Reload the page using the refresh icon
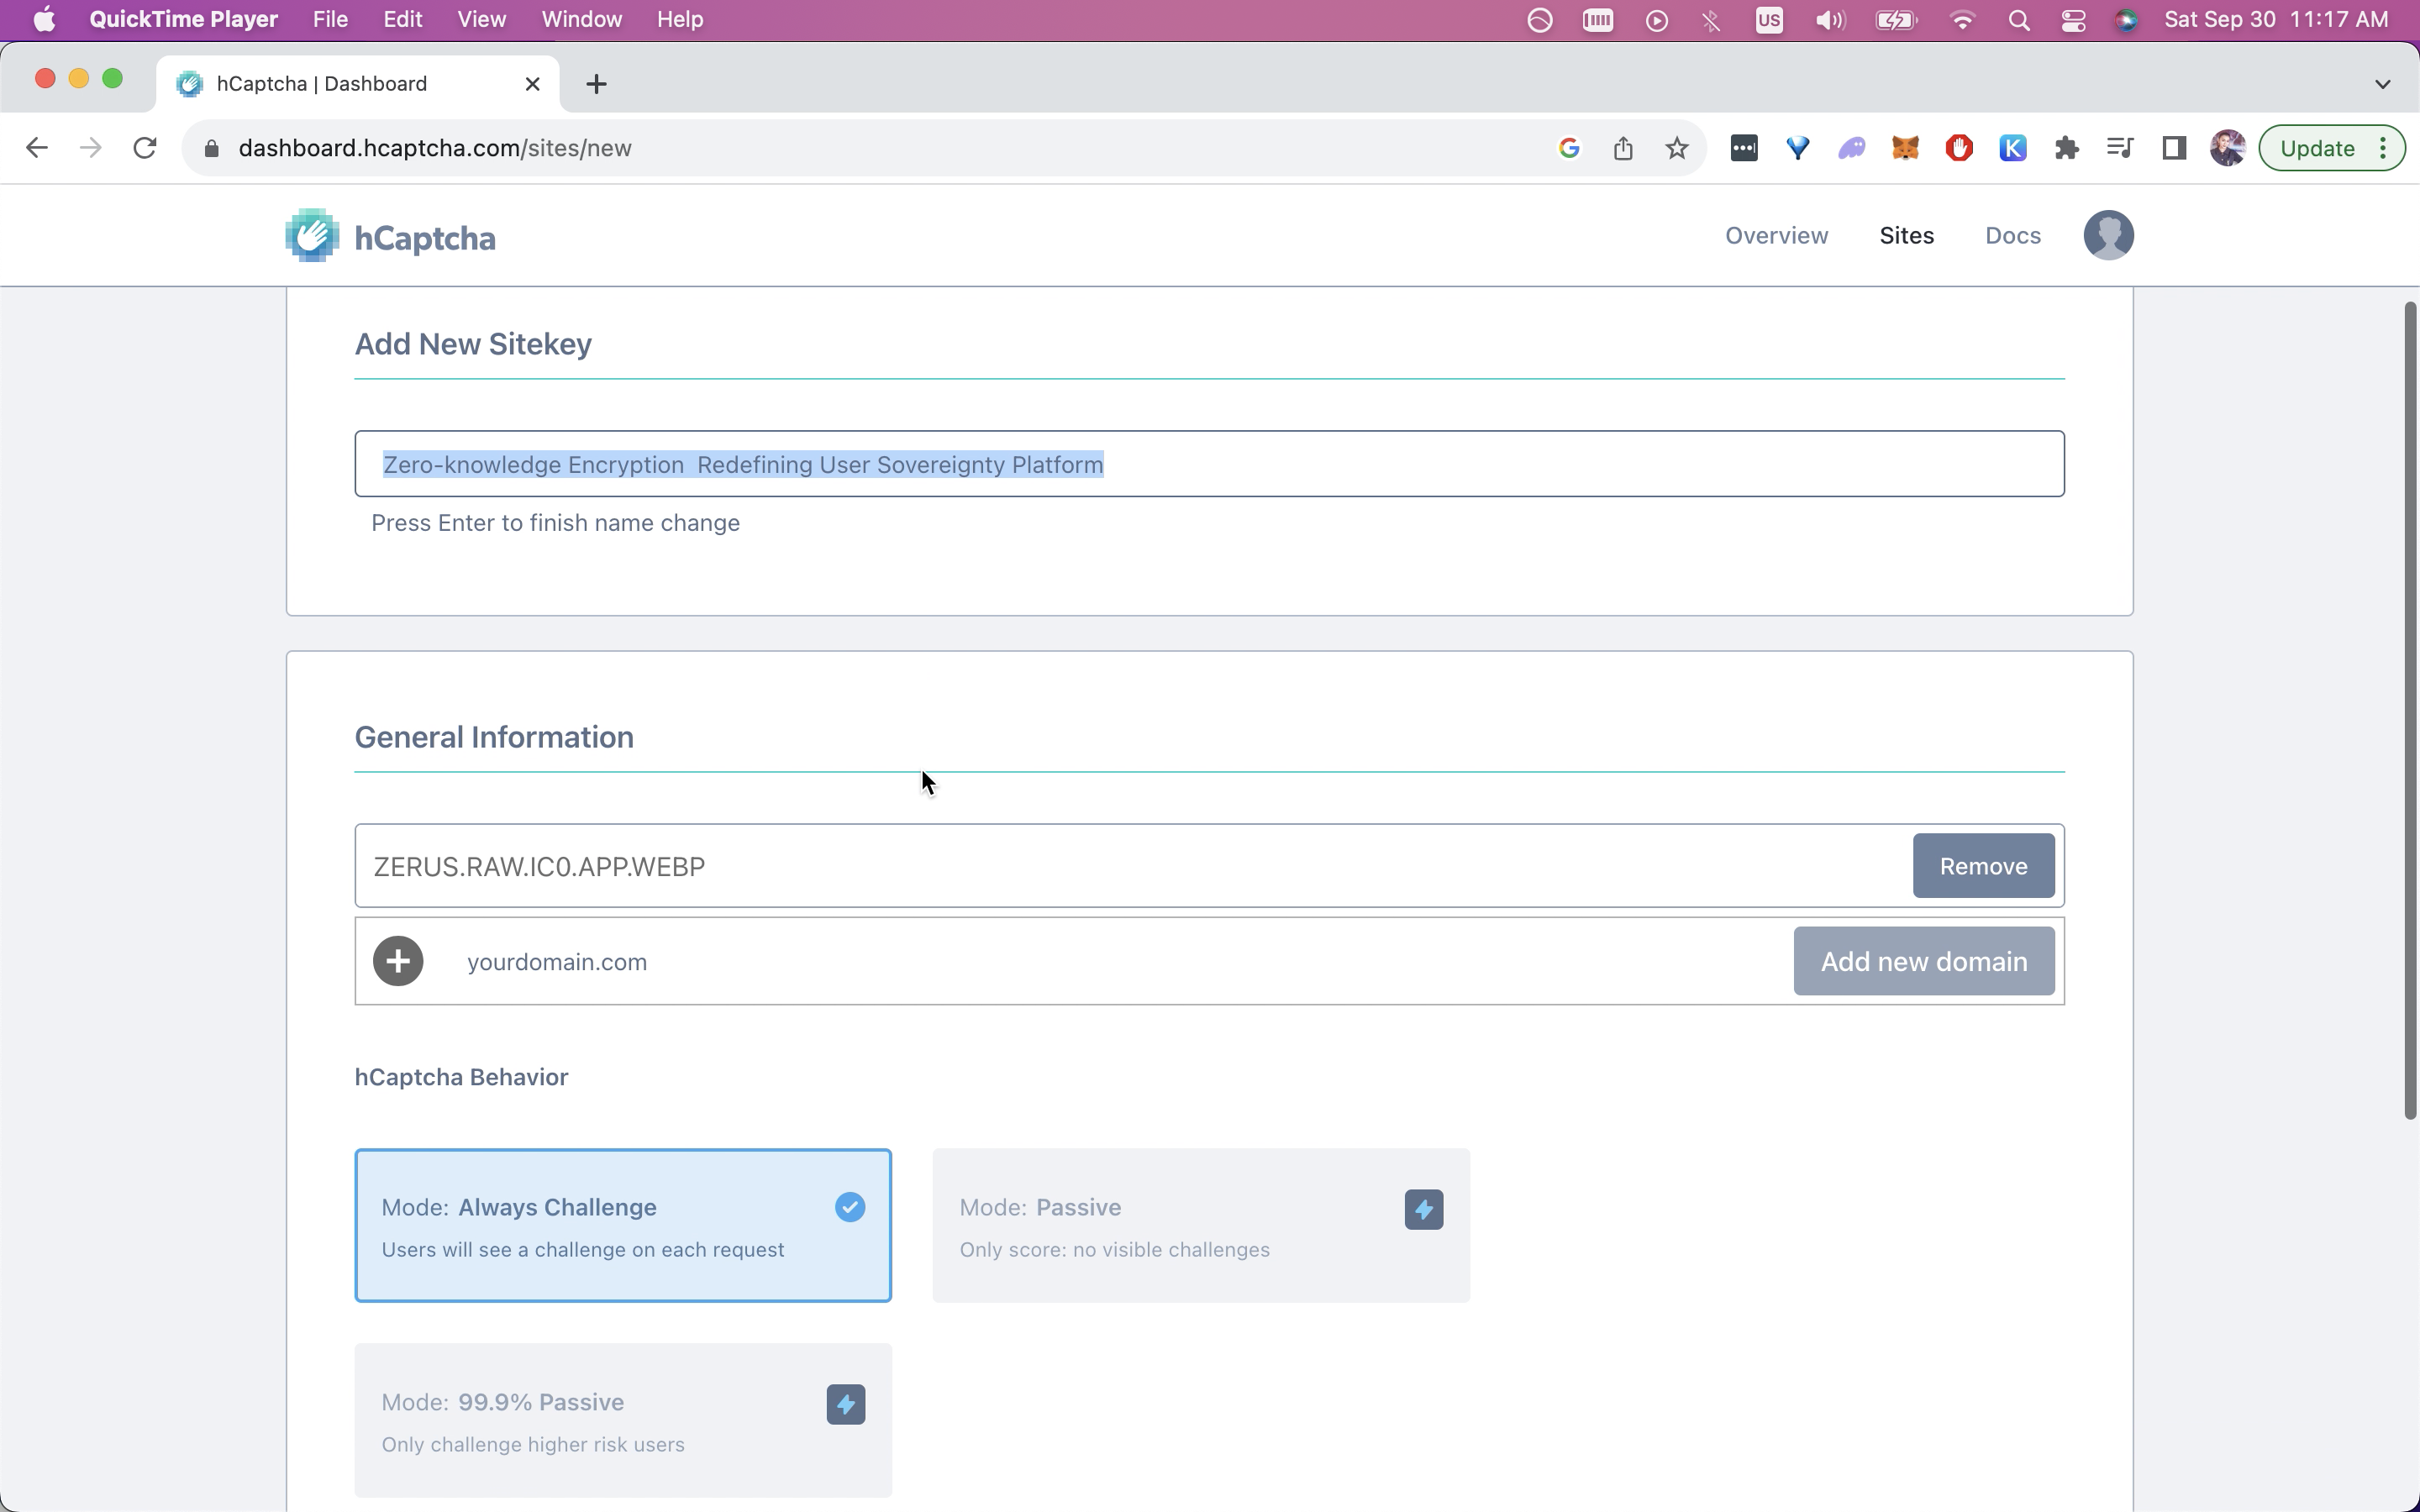 coord(145,148)
